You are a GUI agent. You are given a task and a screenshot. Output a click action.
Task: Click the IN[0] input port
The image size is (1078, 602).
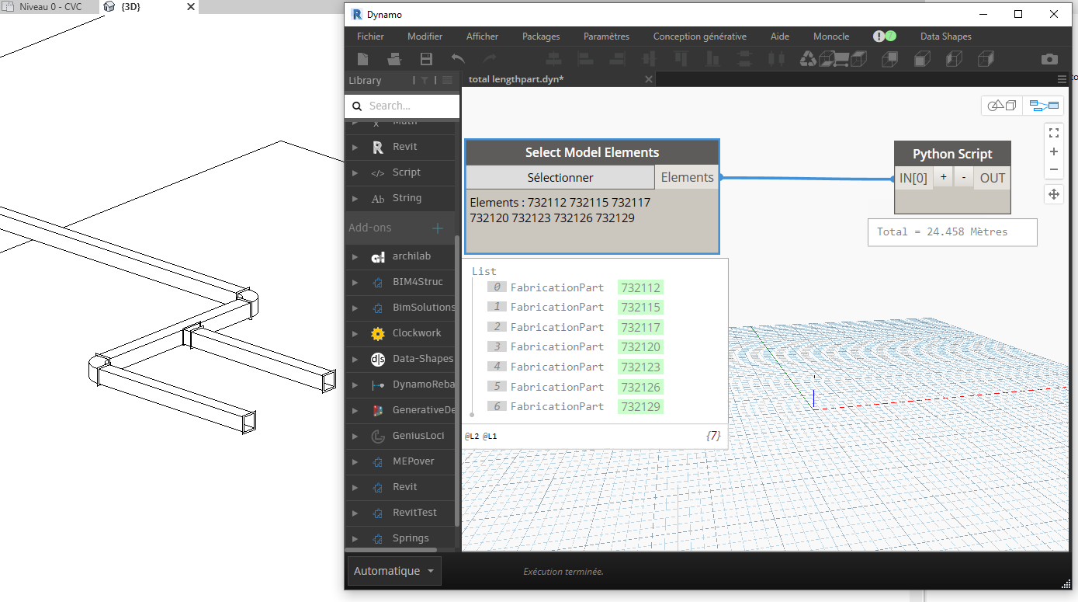(913, 178)
